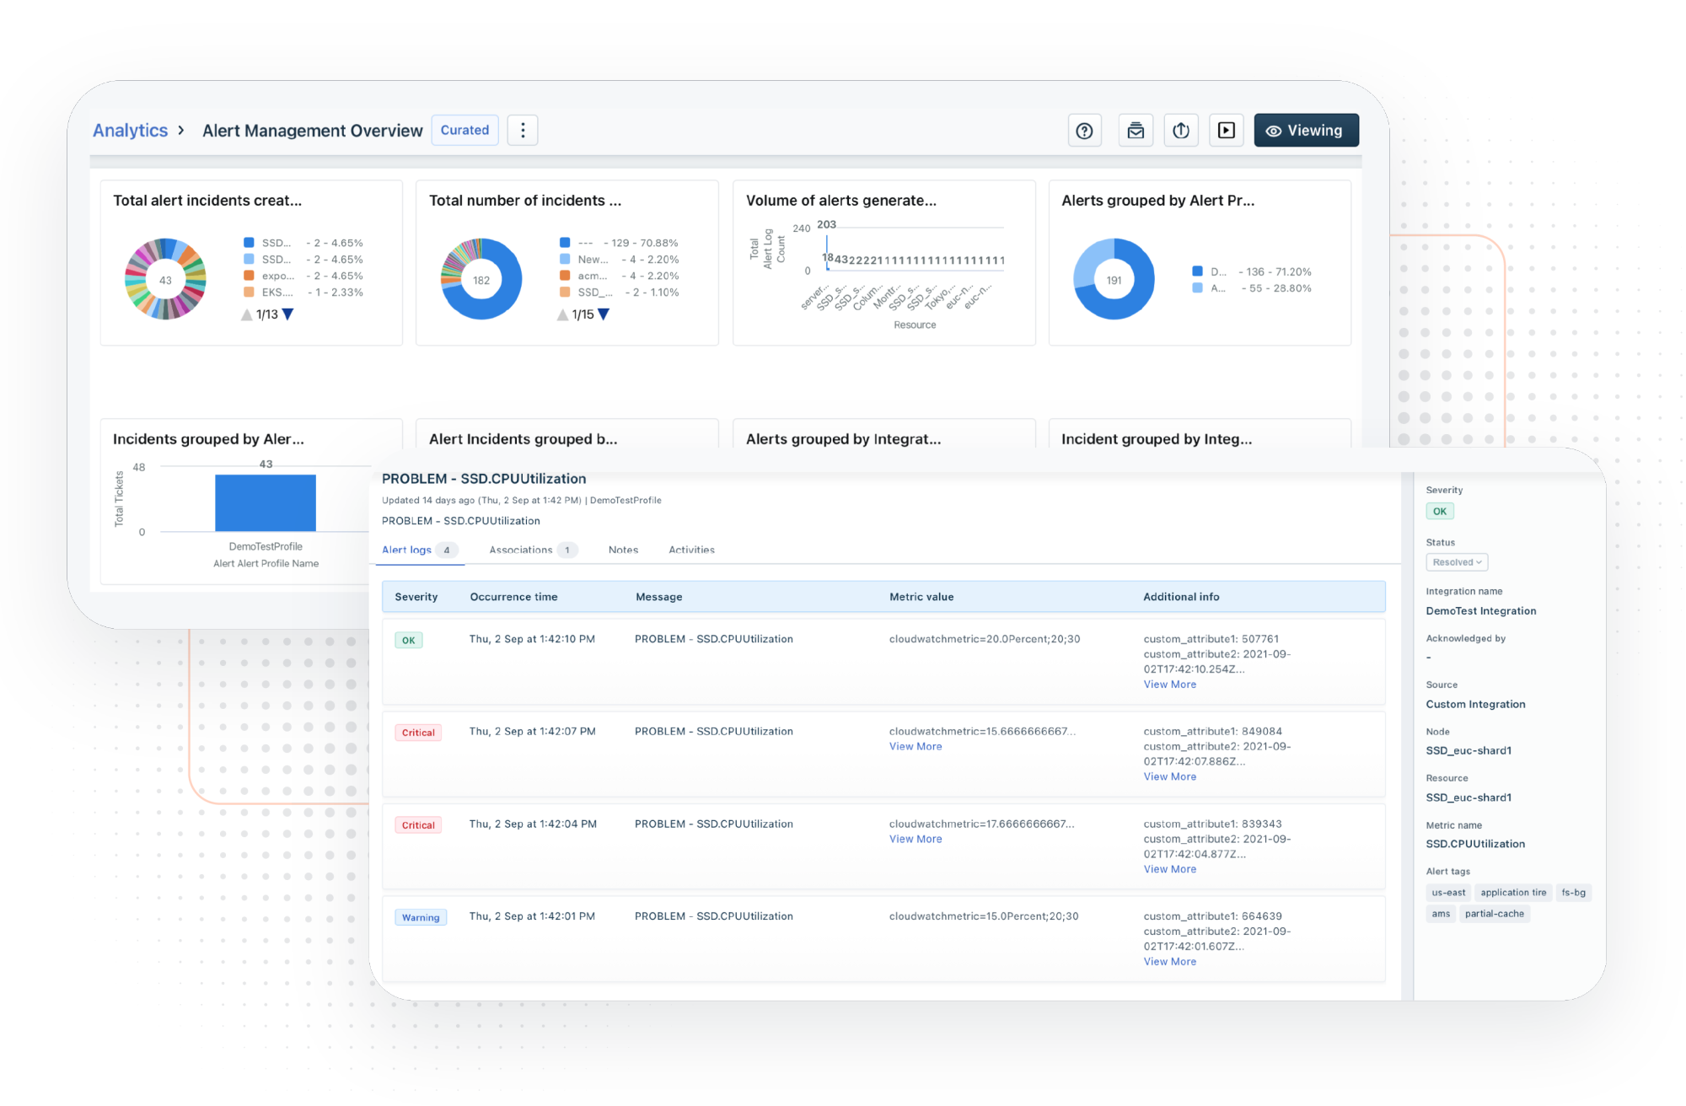Click the donut chart labeled 191 alerts
This screenshot has height=1106, width=1686.
point(1113,279)
